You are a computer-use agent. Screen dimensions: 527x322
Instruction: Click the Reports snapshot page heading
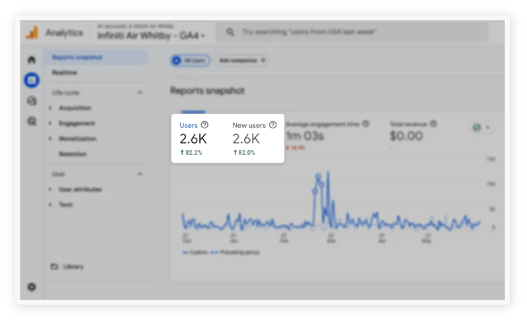207,91
